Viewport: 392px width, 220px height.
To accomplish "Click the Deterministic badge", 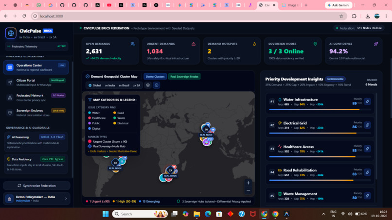I will [335, 79].
